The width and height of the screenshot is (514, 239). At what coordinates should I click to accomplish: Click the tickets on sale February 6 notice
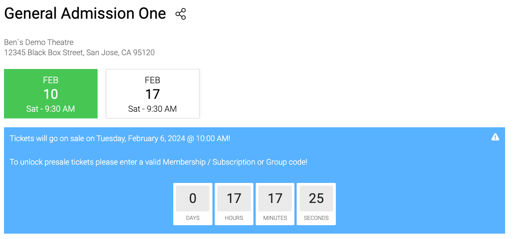[120, 138]
